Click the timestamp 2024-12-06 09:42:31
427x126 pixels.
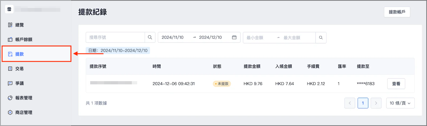coord(174,84)
